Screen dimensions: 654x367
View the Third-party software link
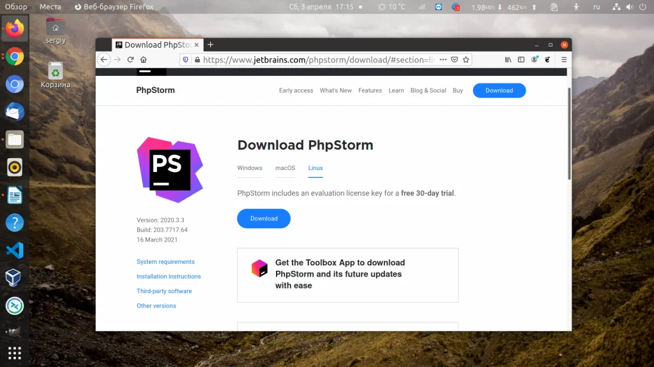[x=163, y=291]
